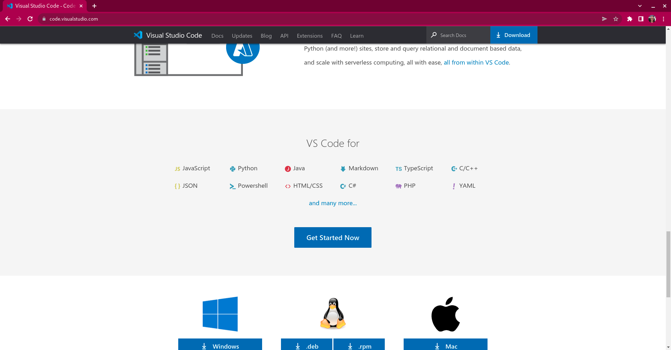The height and width of the screenshot is (350, 671).
Task: Click the JSON curly braces icon
Action: [x=178, y=186]
